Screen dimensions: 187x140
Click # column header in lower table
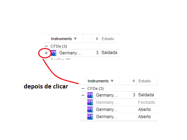click(x=134, y=81)
